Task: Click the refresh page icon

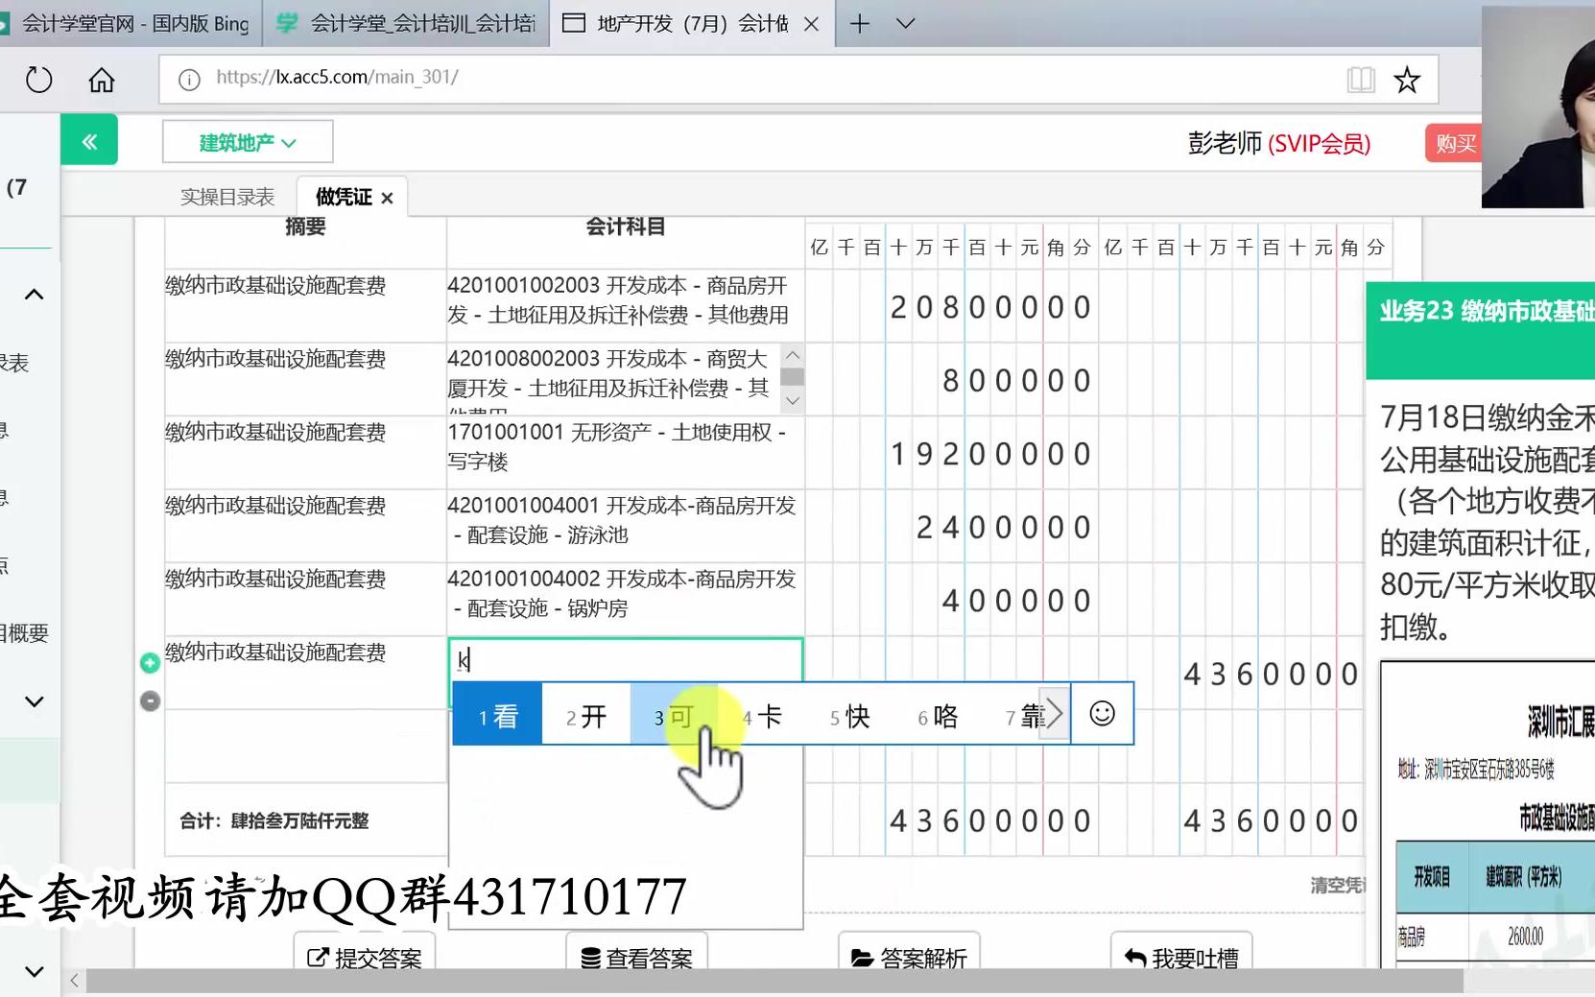Action: [38, 80]
